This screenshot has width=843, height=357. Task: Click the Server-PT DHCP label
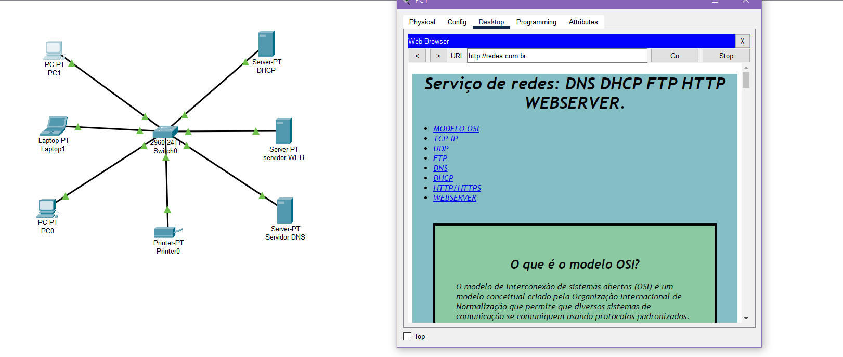[267, 66]
